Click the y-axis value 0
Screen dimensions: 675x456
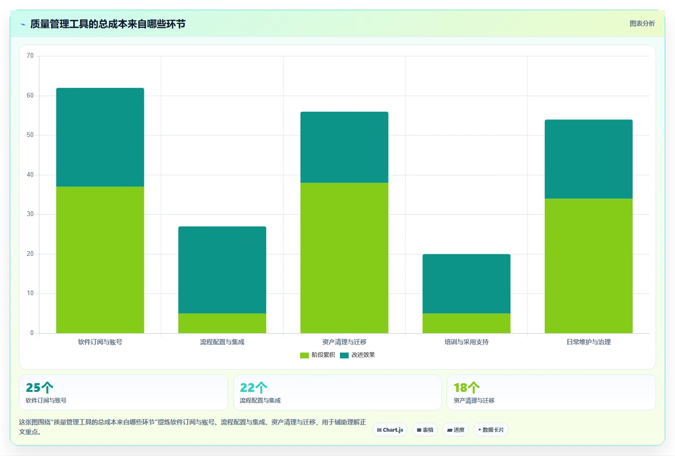[x=32, y=333]
